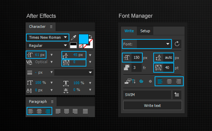212x131 pixels.
Task: Edit the 150 font size field
Action: click(x=137, y=57)
